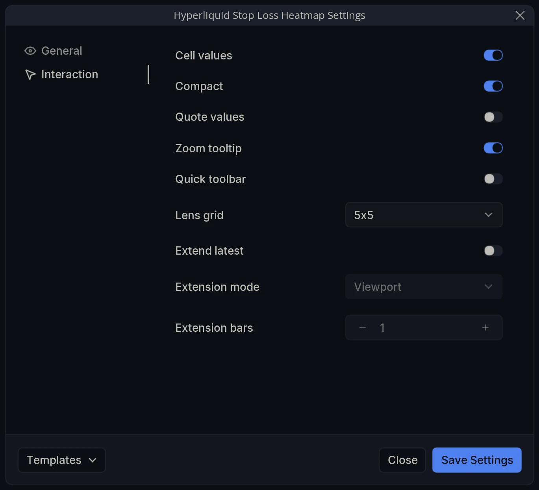Screen dimensions: 539x490
Task: Click the Extension bars label
Action: click(214, 328)
